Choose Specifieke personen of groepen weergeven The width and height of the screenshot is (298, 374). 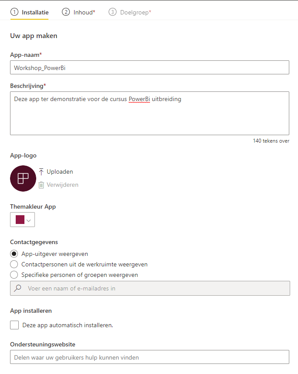point(14,275)
